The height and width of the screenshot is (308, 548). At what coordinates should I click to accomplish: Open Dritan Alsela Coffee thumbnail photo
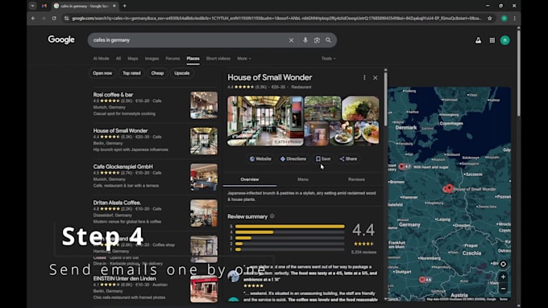204,213
